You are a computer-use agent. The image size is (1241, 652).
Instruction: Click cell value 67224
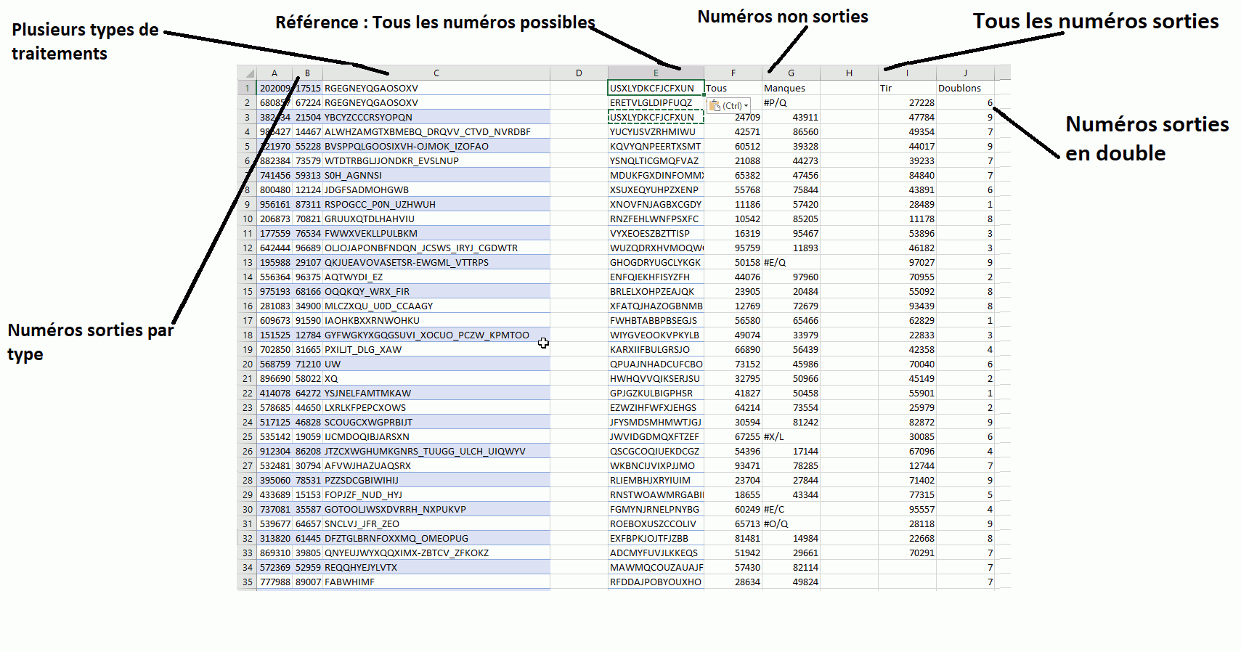coord(308,102)
